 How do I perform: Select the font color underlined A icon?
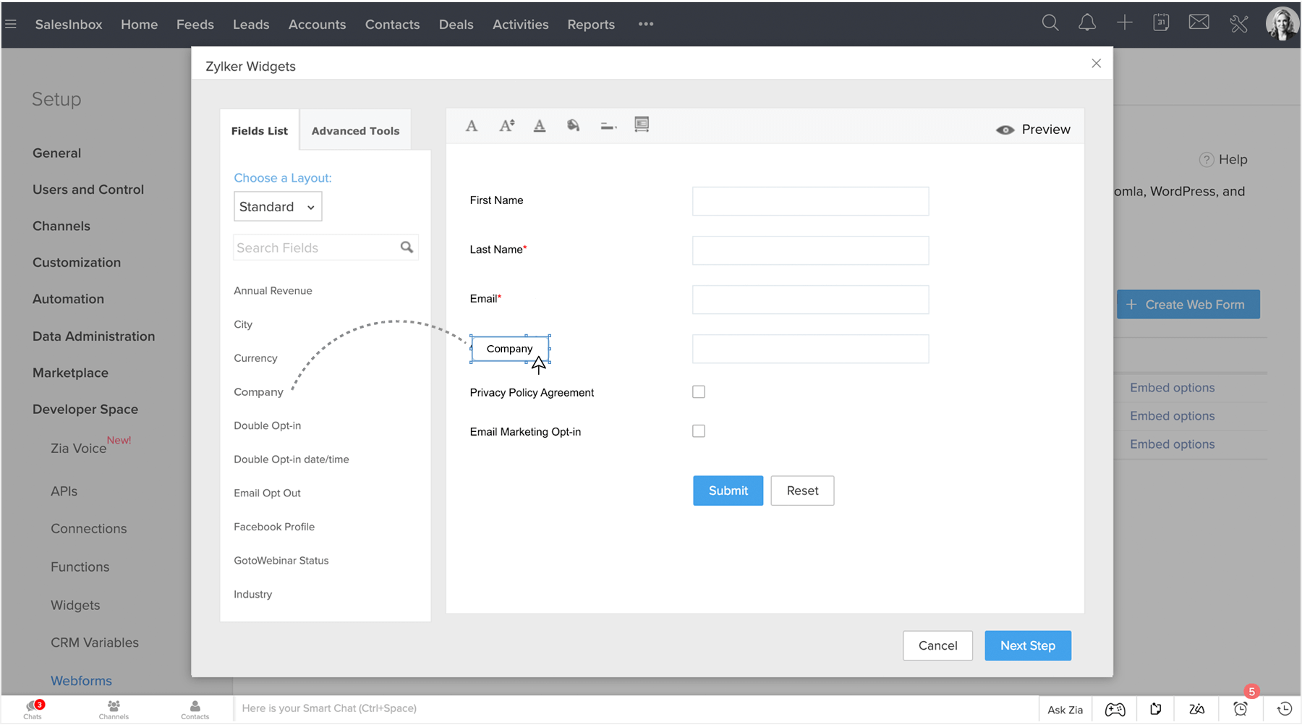click(x=540, y=126)
